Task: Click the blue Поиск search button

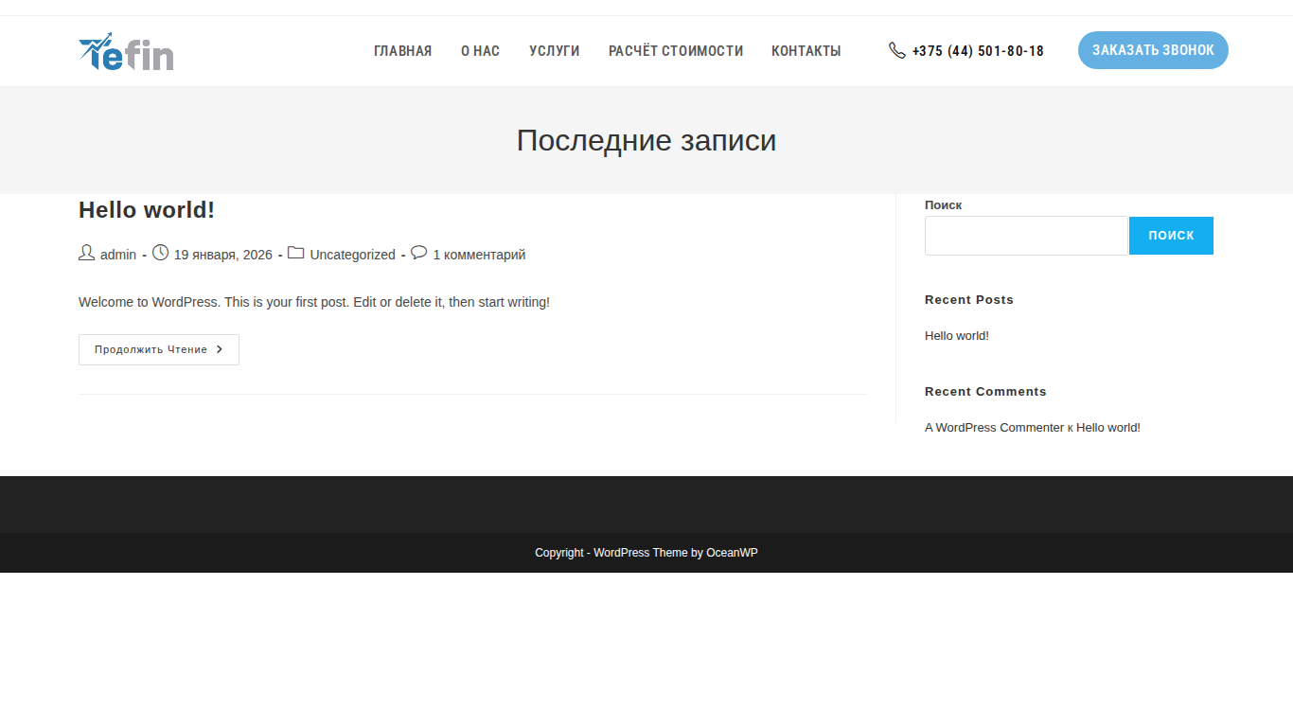Action: click(1171, 236)
